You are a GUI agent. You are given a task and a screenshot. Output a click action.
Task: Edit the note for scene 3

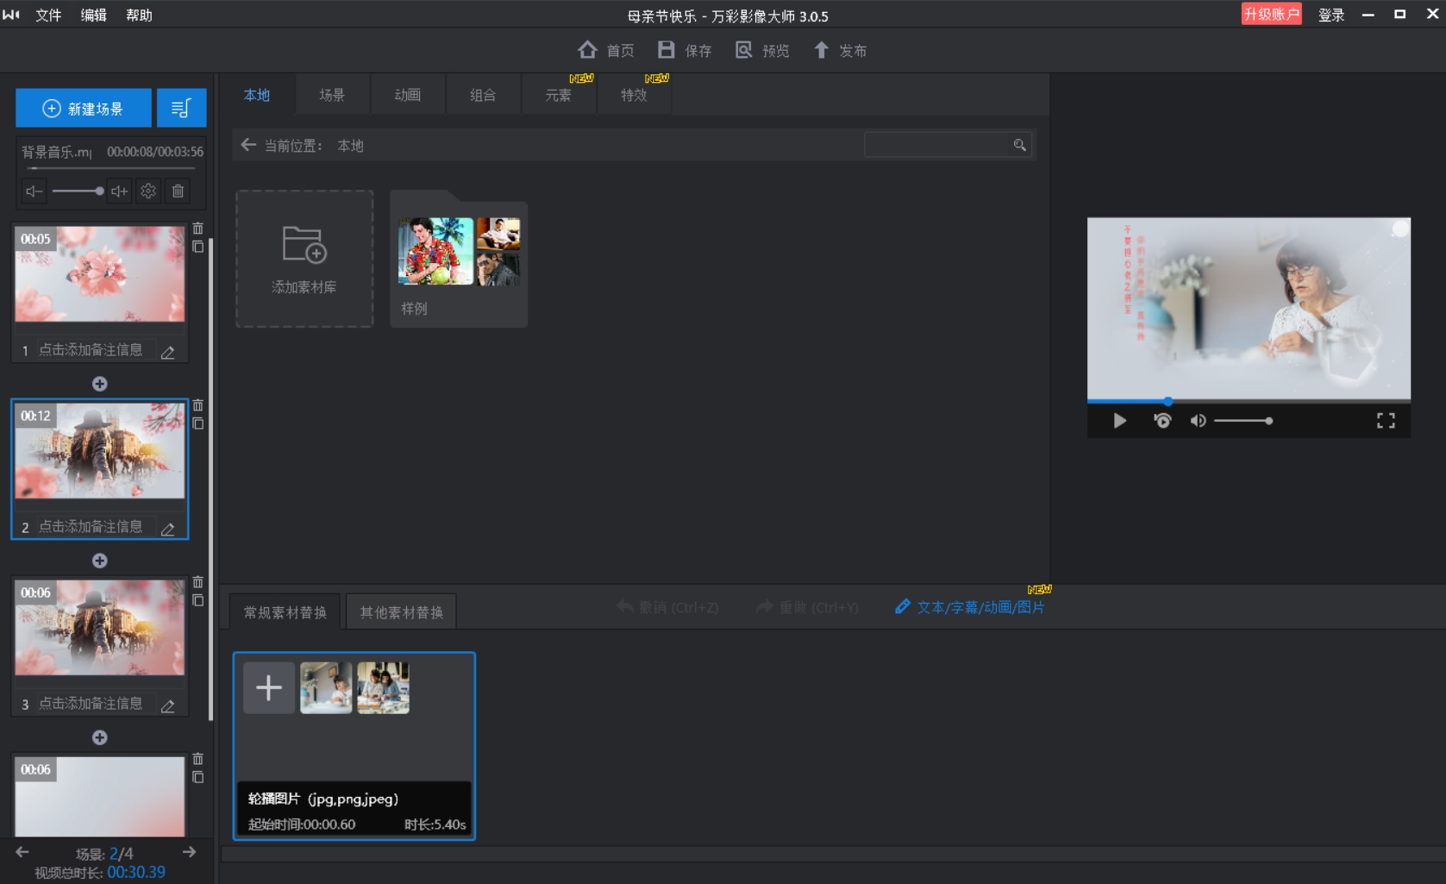click(168, 705)
